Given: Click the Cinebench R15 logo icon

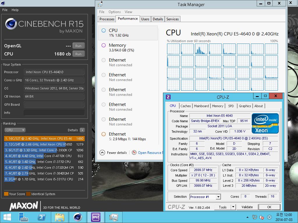Looking at the screenshot, I should pos(11,24).
